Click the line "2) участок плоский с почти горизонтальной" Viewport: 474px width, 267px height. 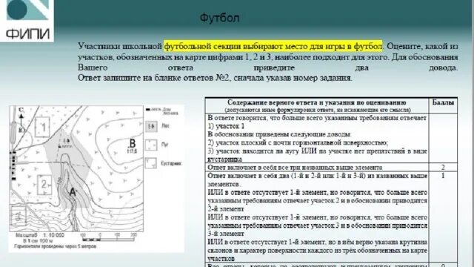[x=298, y=142]
